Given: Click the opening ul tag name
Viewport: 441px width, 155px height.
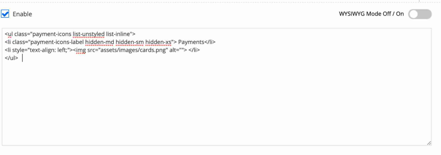Looking at the screenshot, I should pyautogui.click(x=10, y=34).
